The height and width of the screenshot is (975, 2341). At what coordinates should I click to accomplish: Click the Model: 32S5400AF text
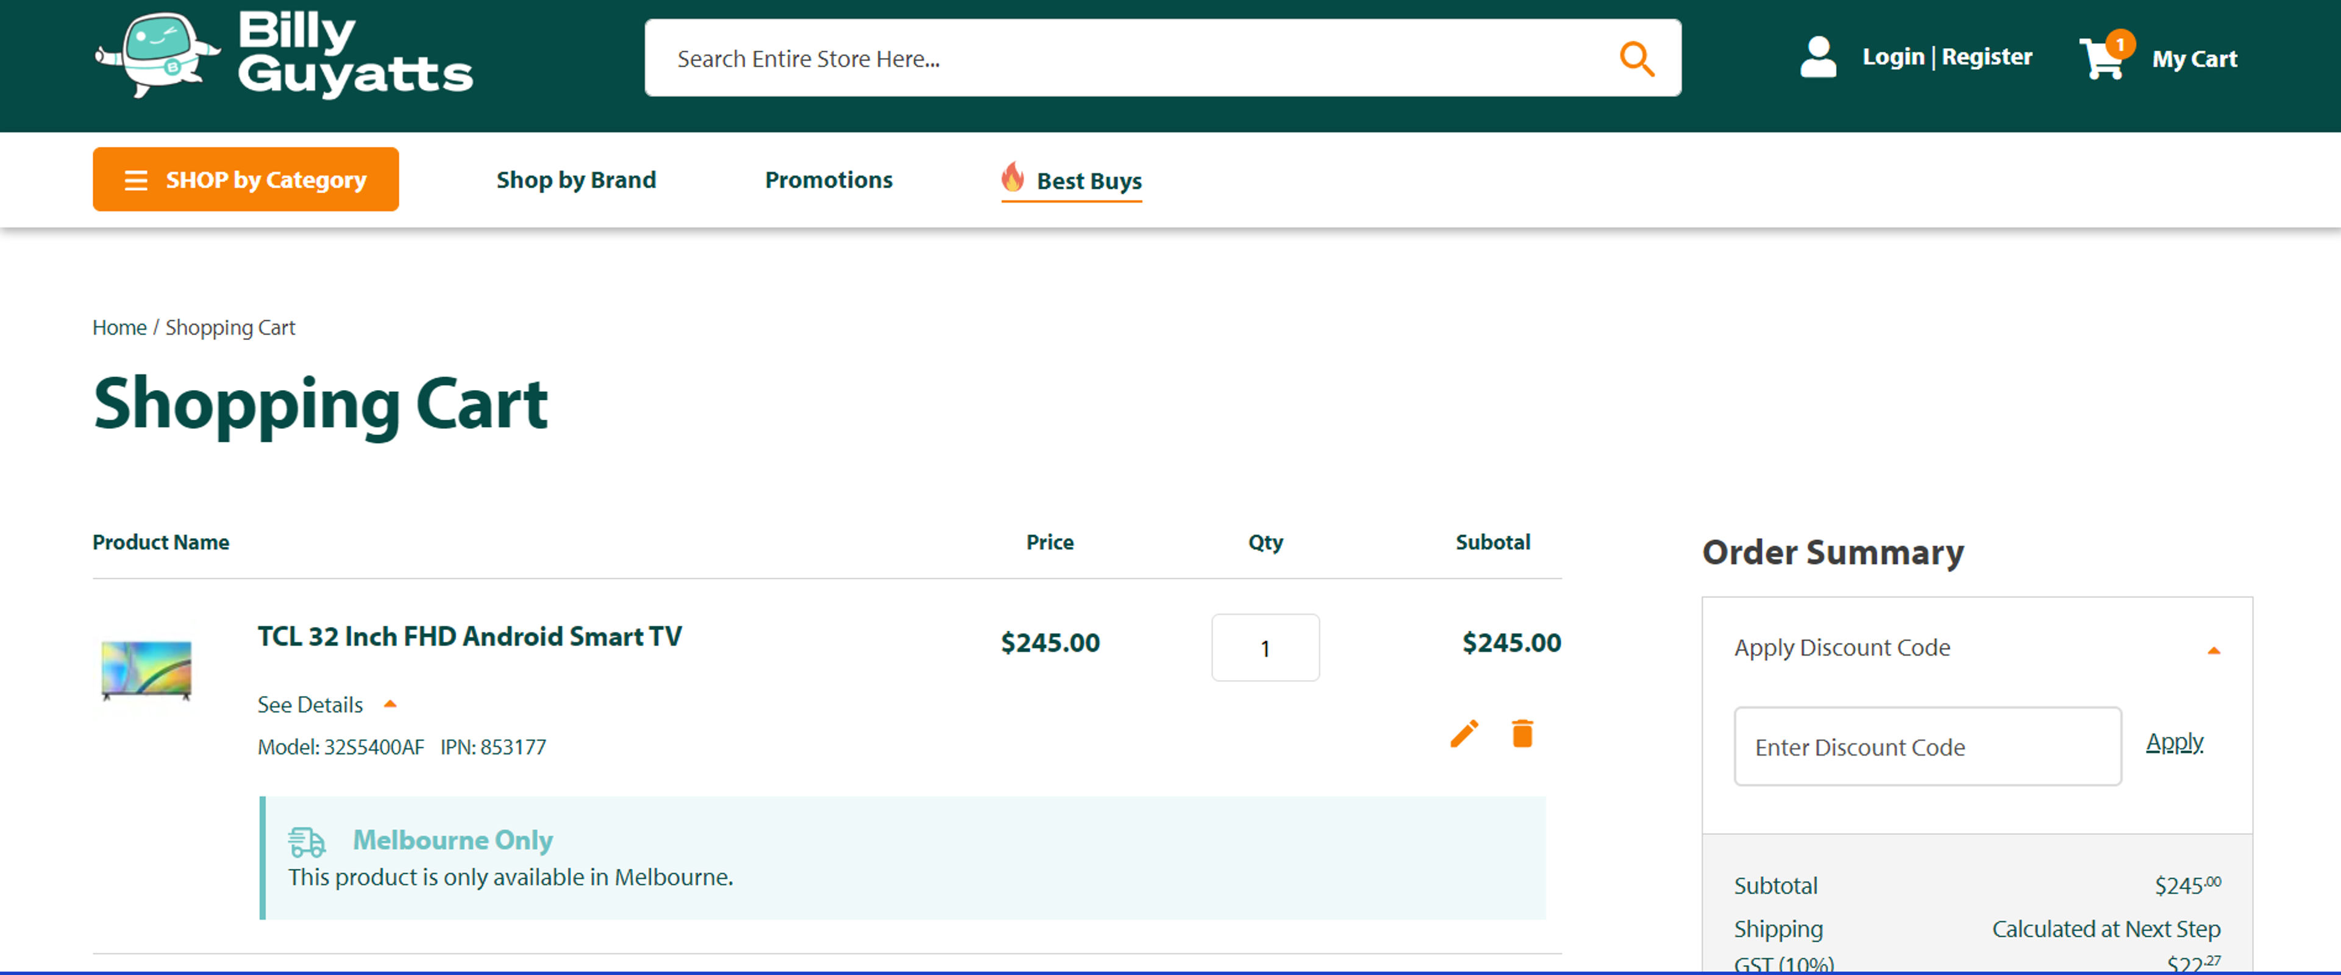click(341, 747)
